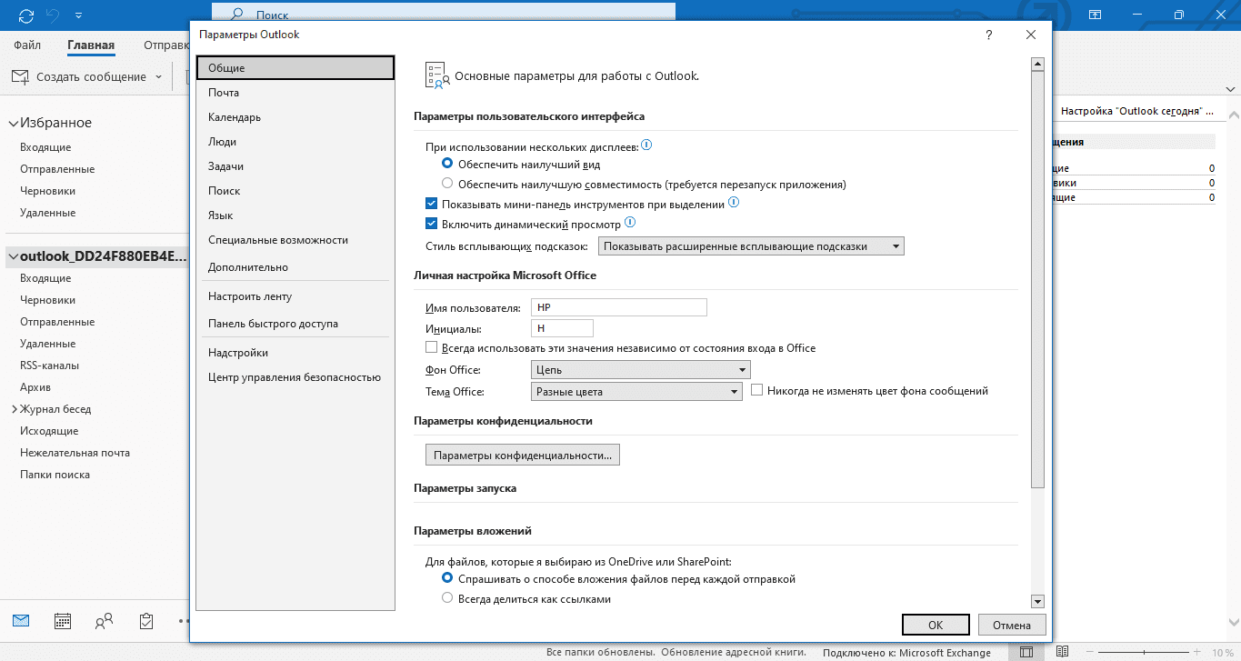Click info icon next to dynamic preview option

click(629, 223)
